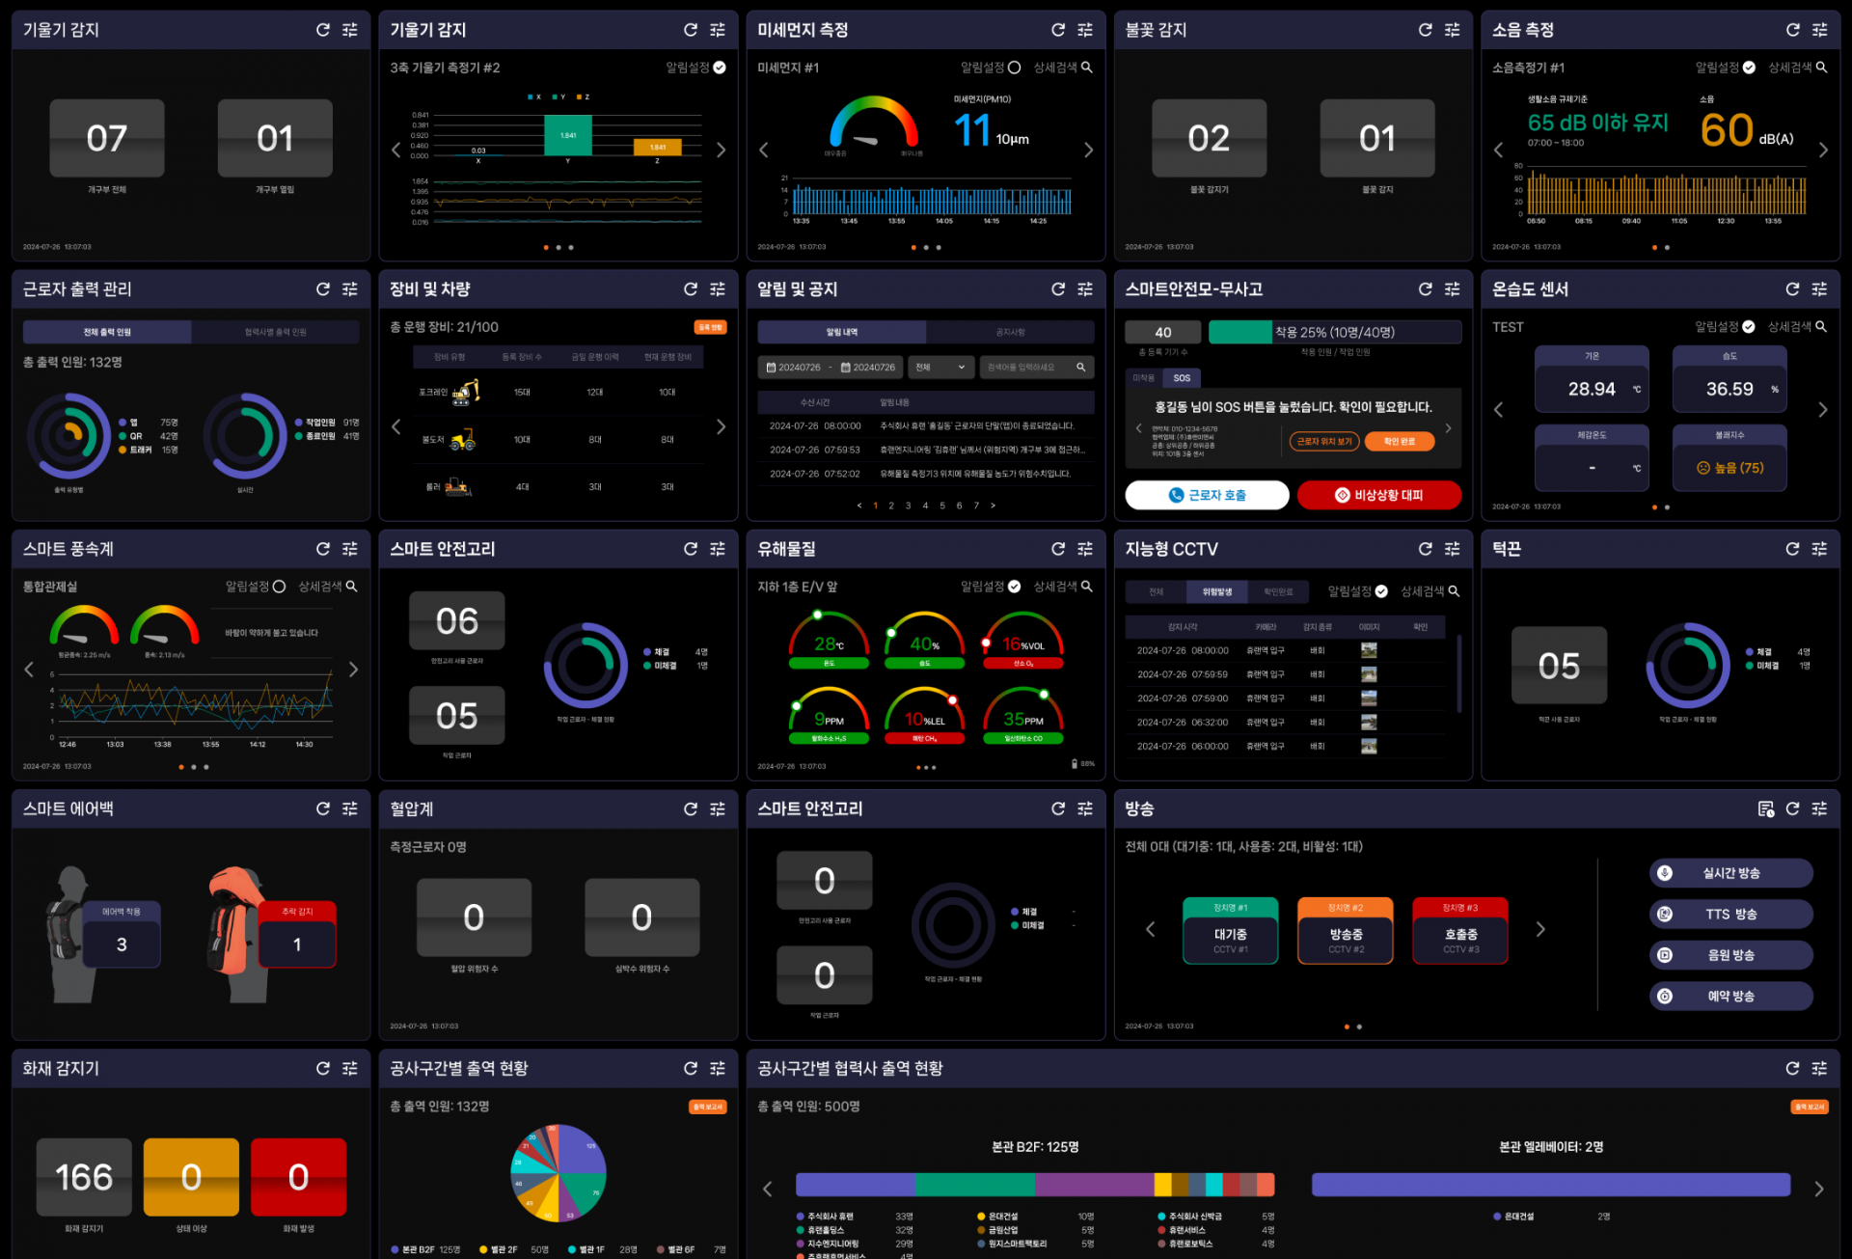Click 근로자 위치 보기 button

coord(1324,441)
